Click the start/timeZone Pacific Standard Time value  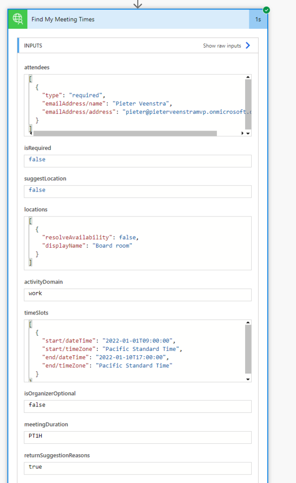pos(141,349)
